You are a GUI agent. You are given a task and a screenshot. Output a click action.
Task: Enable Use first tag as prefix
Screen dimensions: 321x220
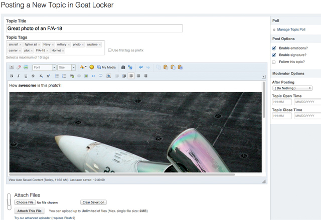(x=110, y=50)
